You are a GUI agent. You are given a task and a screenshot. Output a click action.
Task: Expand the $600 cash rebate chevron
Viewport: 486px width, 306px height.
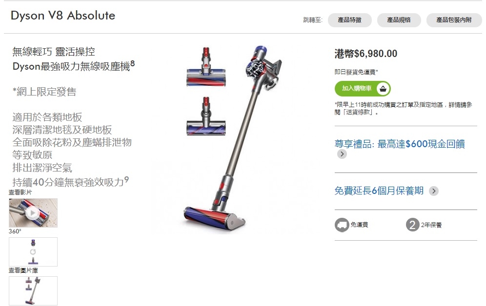[342, 154]
